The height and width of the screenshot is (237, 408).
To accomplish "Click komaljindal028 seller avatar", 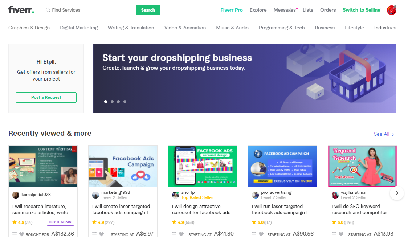I will [16, 195].
